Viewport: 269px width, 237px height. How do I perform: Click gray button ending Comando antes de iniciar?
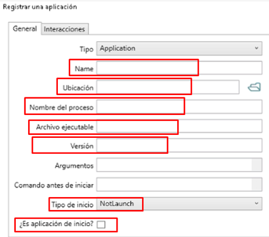point(257,184)
